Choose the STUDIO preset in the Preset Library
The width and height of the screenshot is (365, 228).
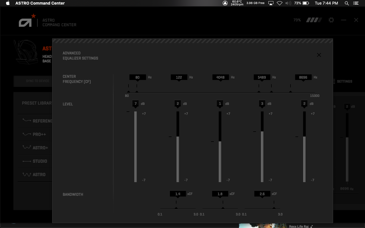coord(35,161)
